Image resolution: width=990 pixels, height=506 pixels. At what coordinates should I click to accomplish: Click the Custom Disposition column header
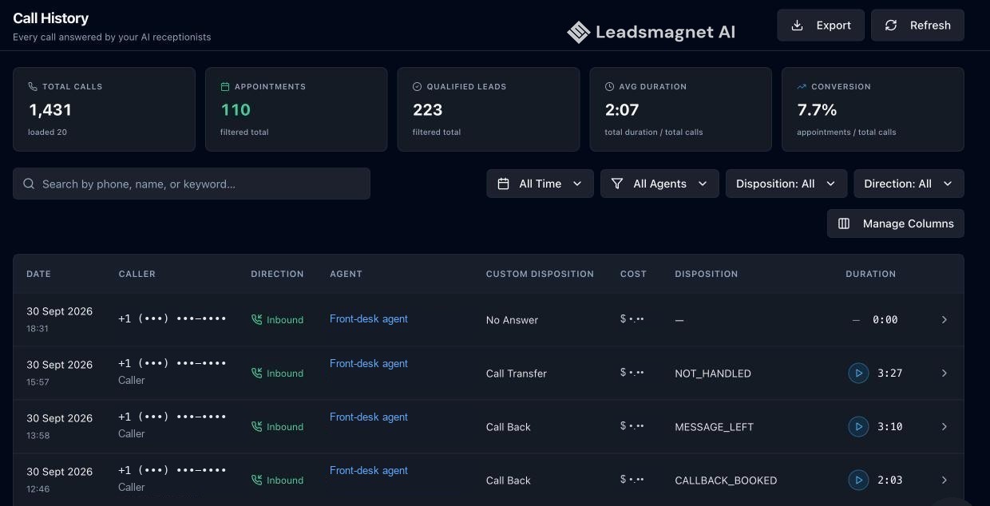tap(540, 274)
